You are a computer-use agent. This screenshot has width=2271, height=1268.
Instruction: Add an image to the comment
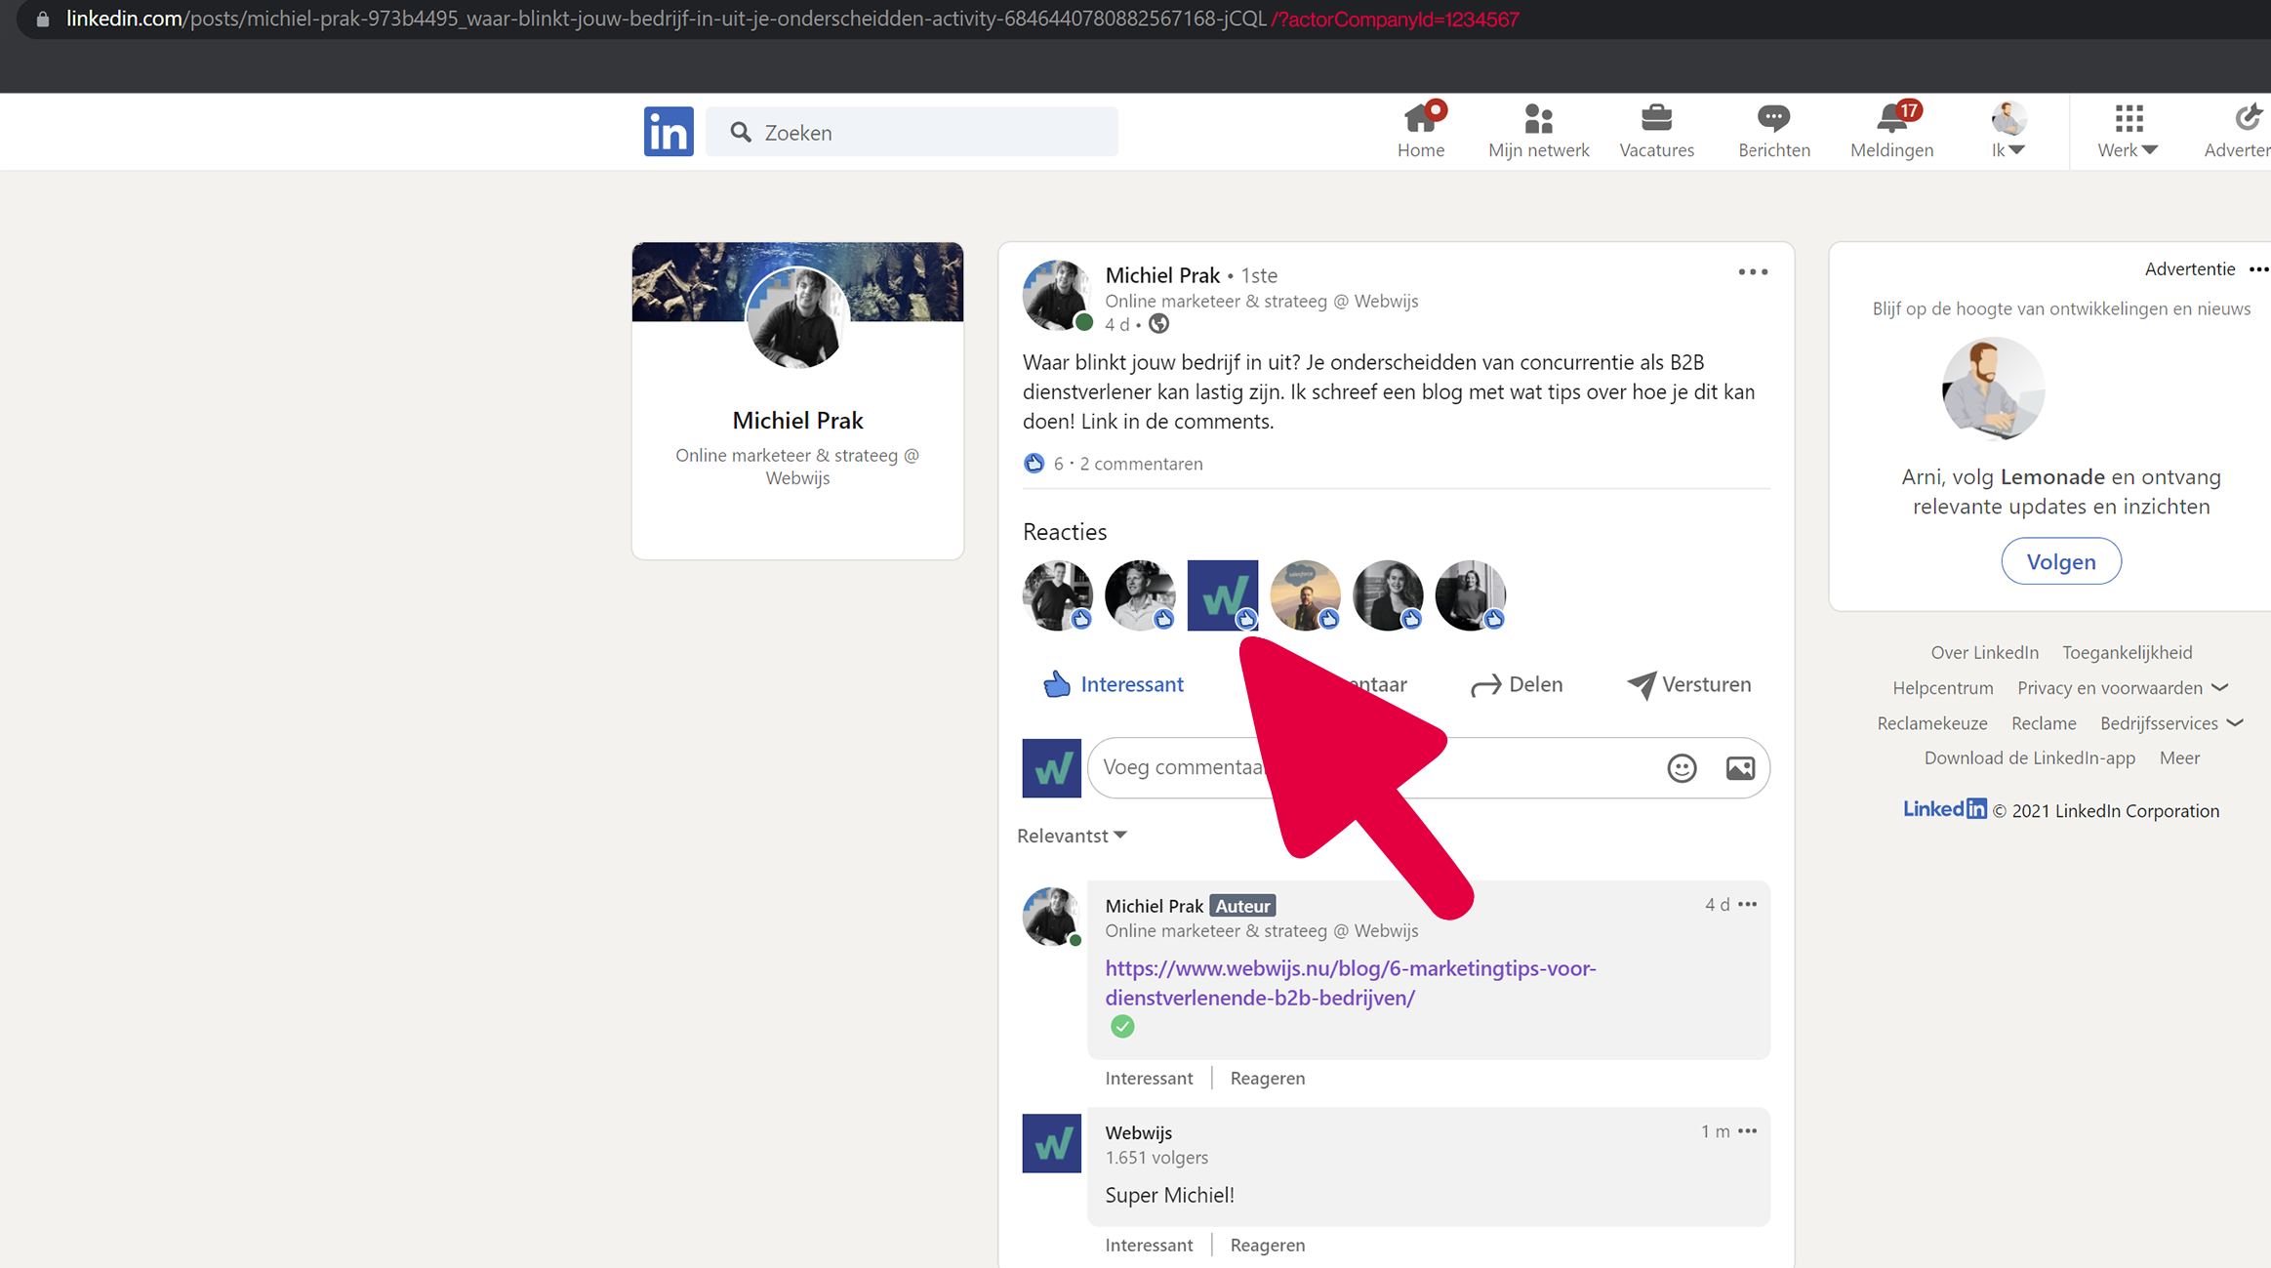point(1740,768)
